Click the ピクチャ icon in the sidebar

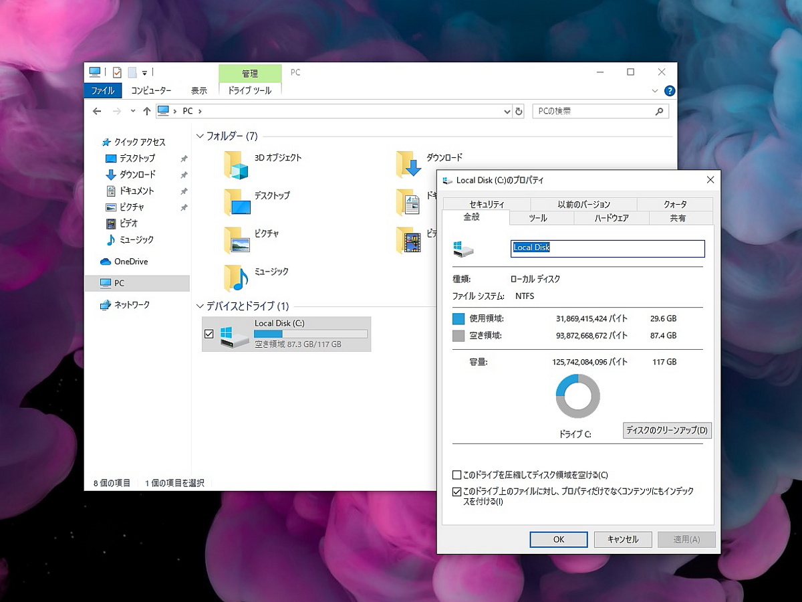111,207
